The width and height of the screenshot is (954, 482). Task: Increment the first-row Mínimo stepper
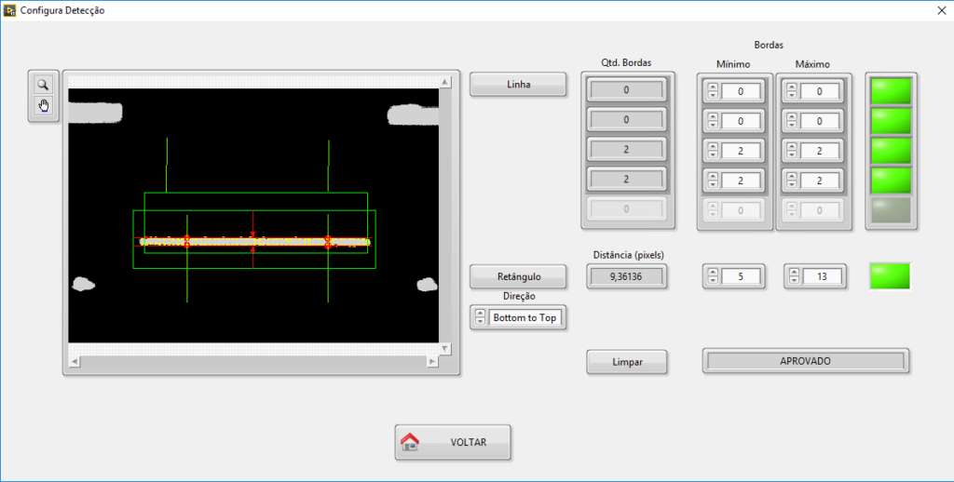713,87
